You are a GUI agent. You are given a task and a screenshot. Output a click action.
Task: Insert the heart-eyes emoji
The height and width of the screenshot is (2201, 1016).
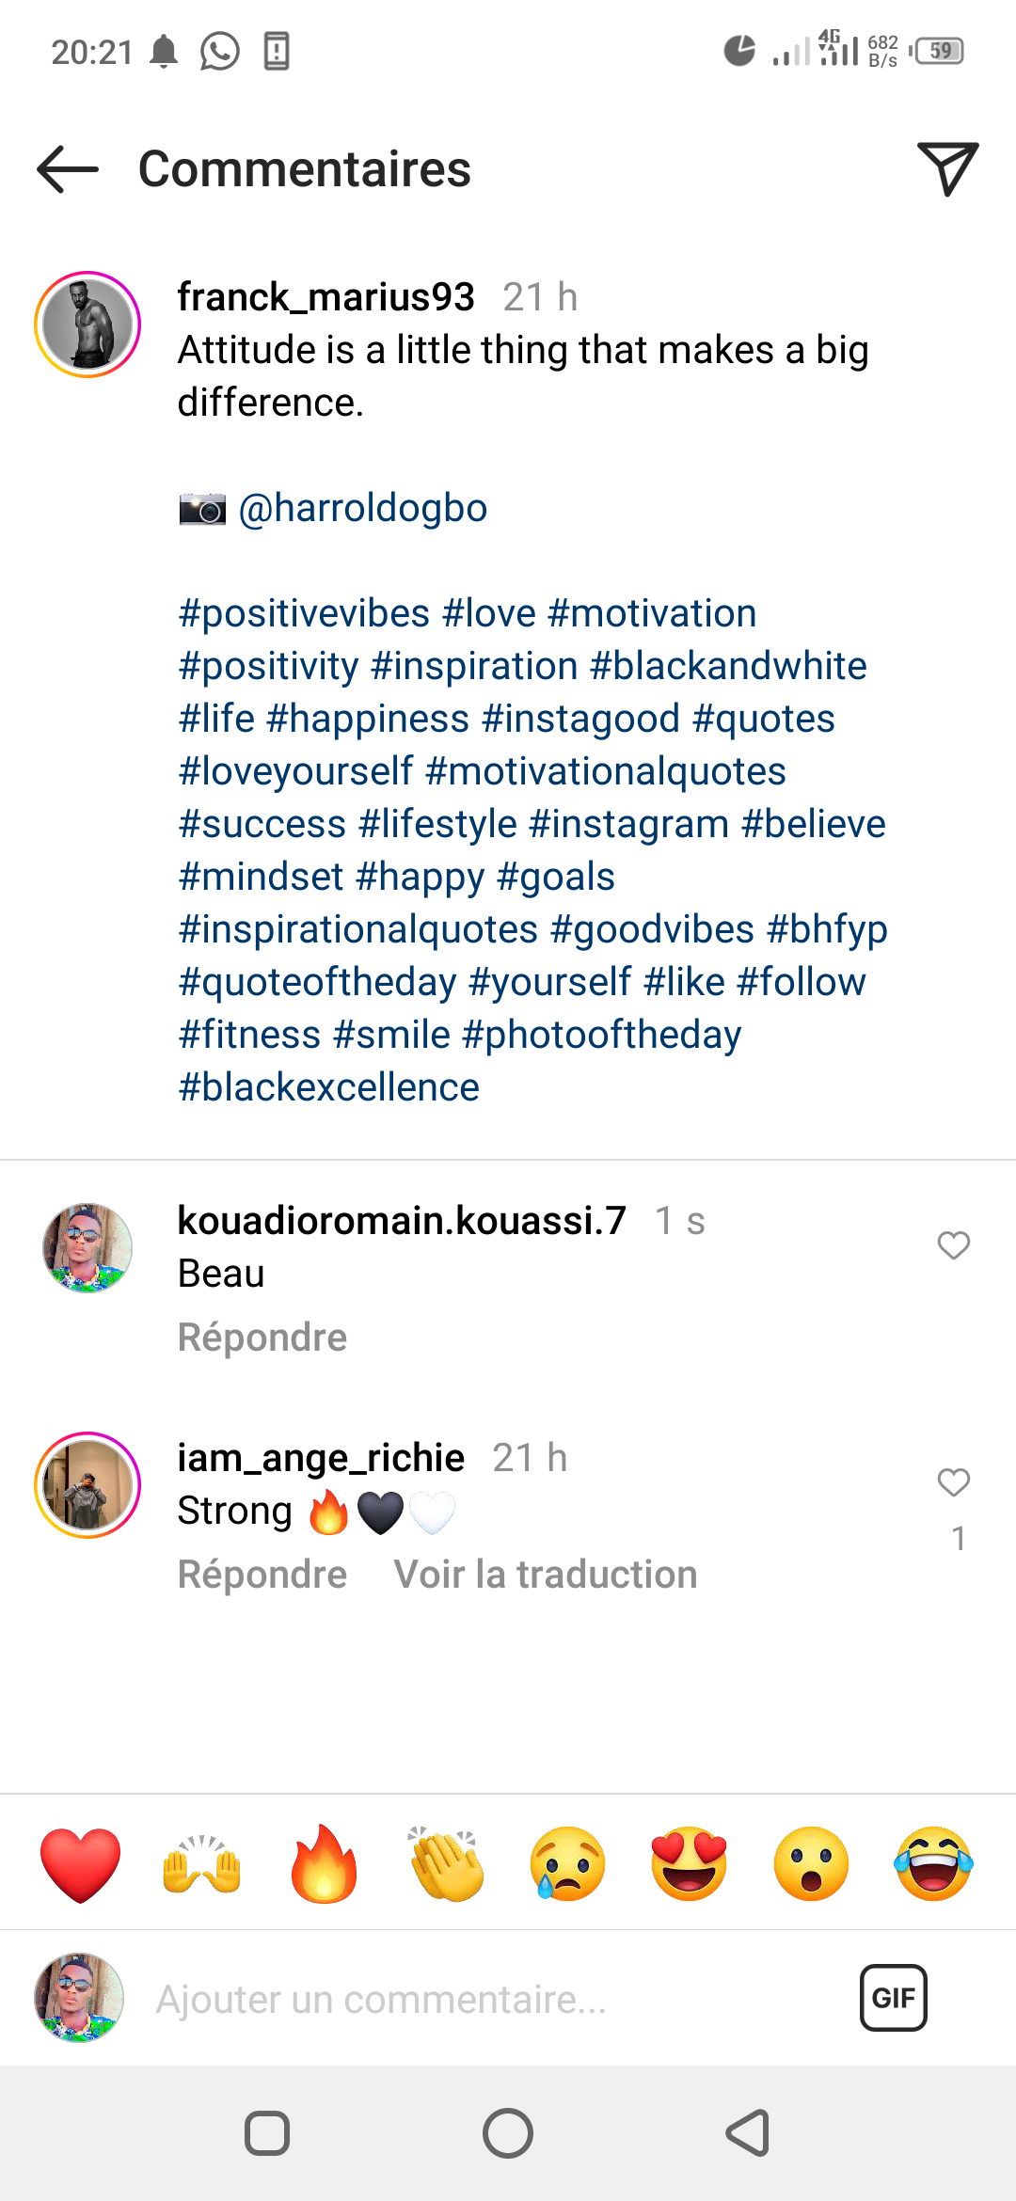[690, 1864]
